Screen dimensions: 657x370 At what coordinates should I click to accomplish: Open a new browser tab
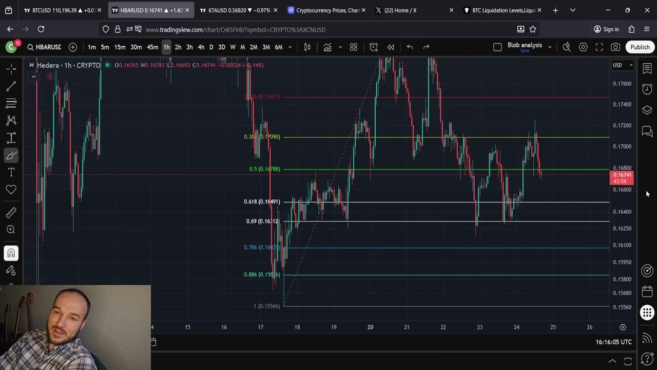(555, 10)
